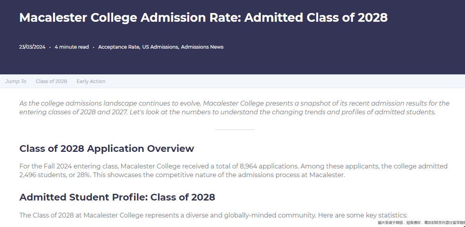The image size is (465, 227).
Task: Click the horizontal divider under the intro
Action: pos(235,129)
